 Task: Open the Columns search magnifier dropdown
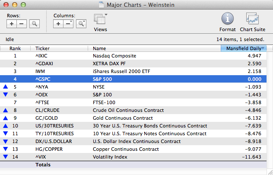(81, 24)
